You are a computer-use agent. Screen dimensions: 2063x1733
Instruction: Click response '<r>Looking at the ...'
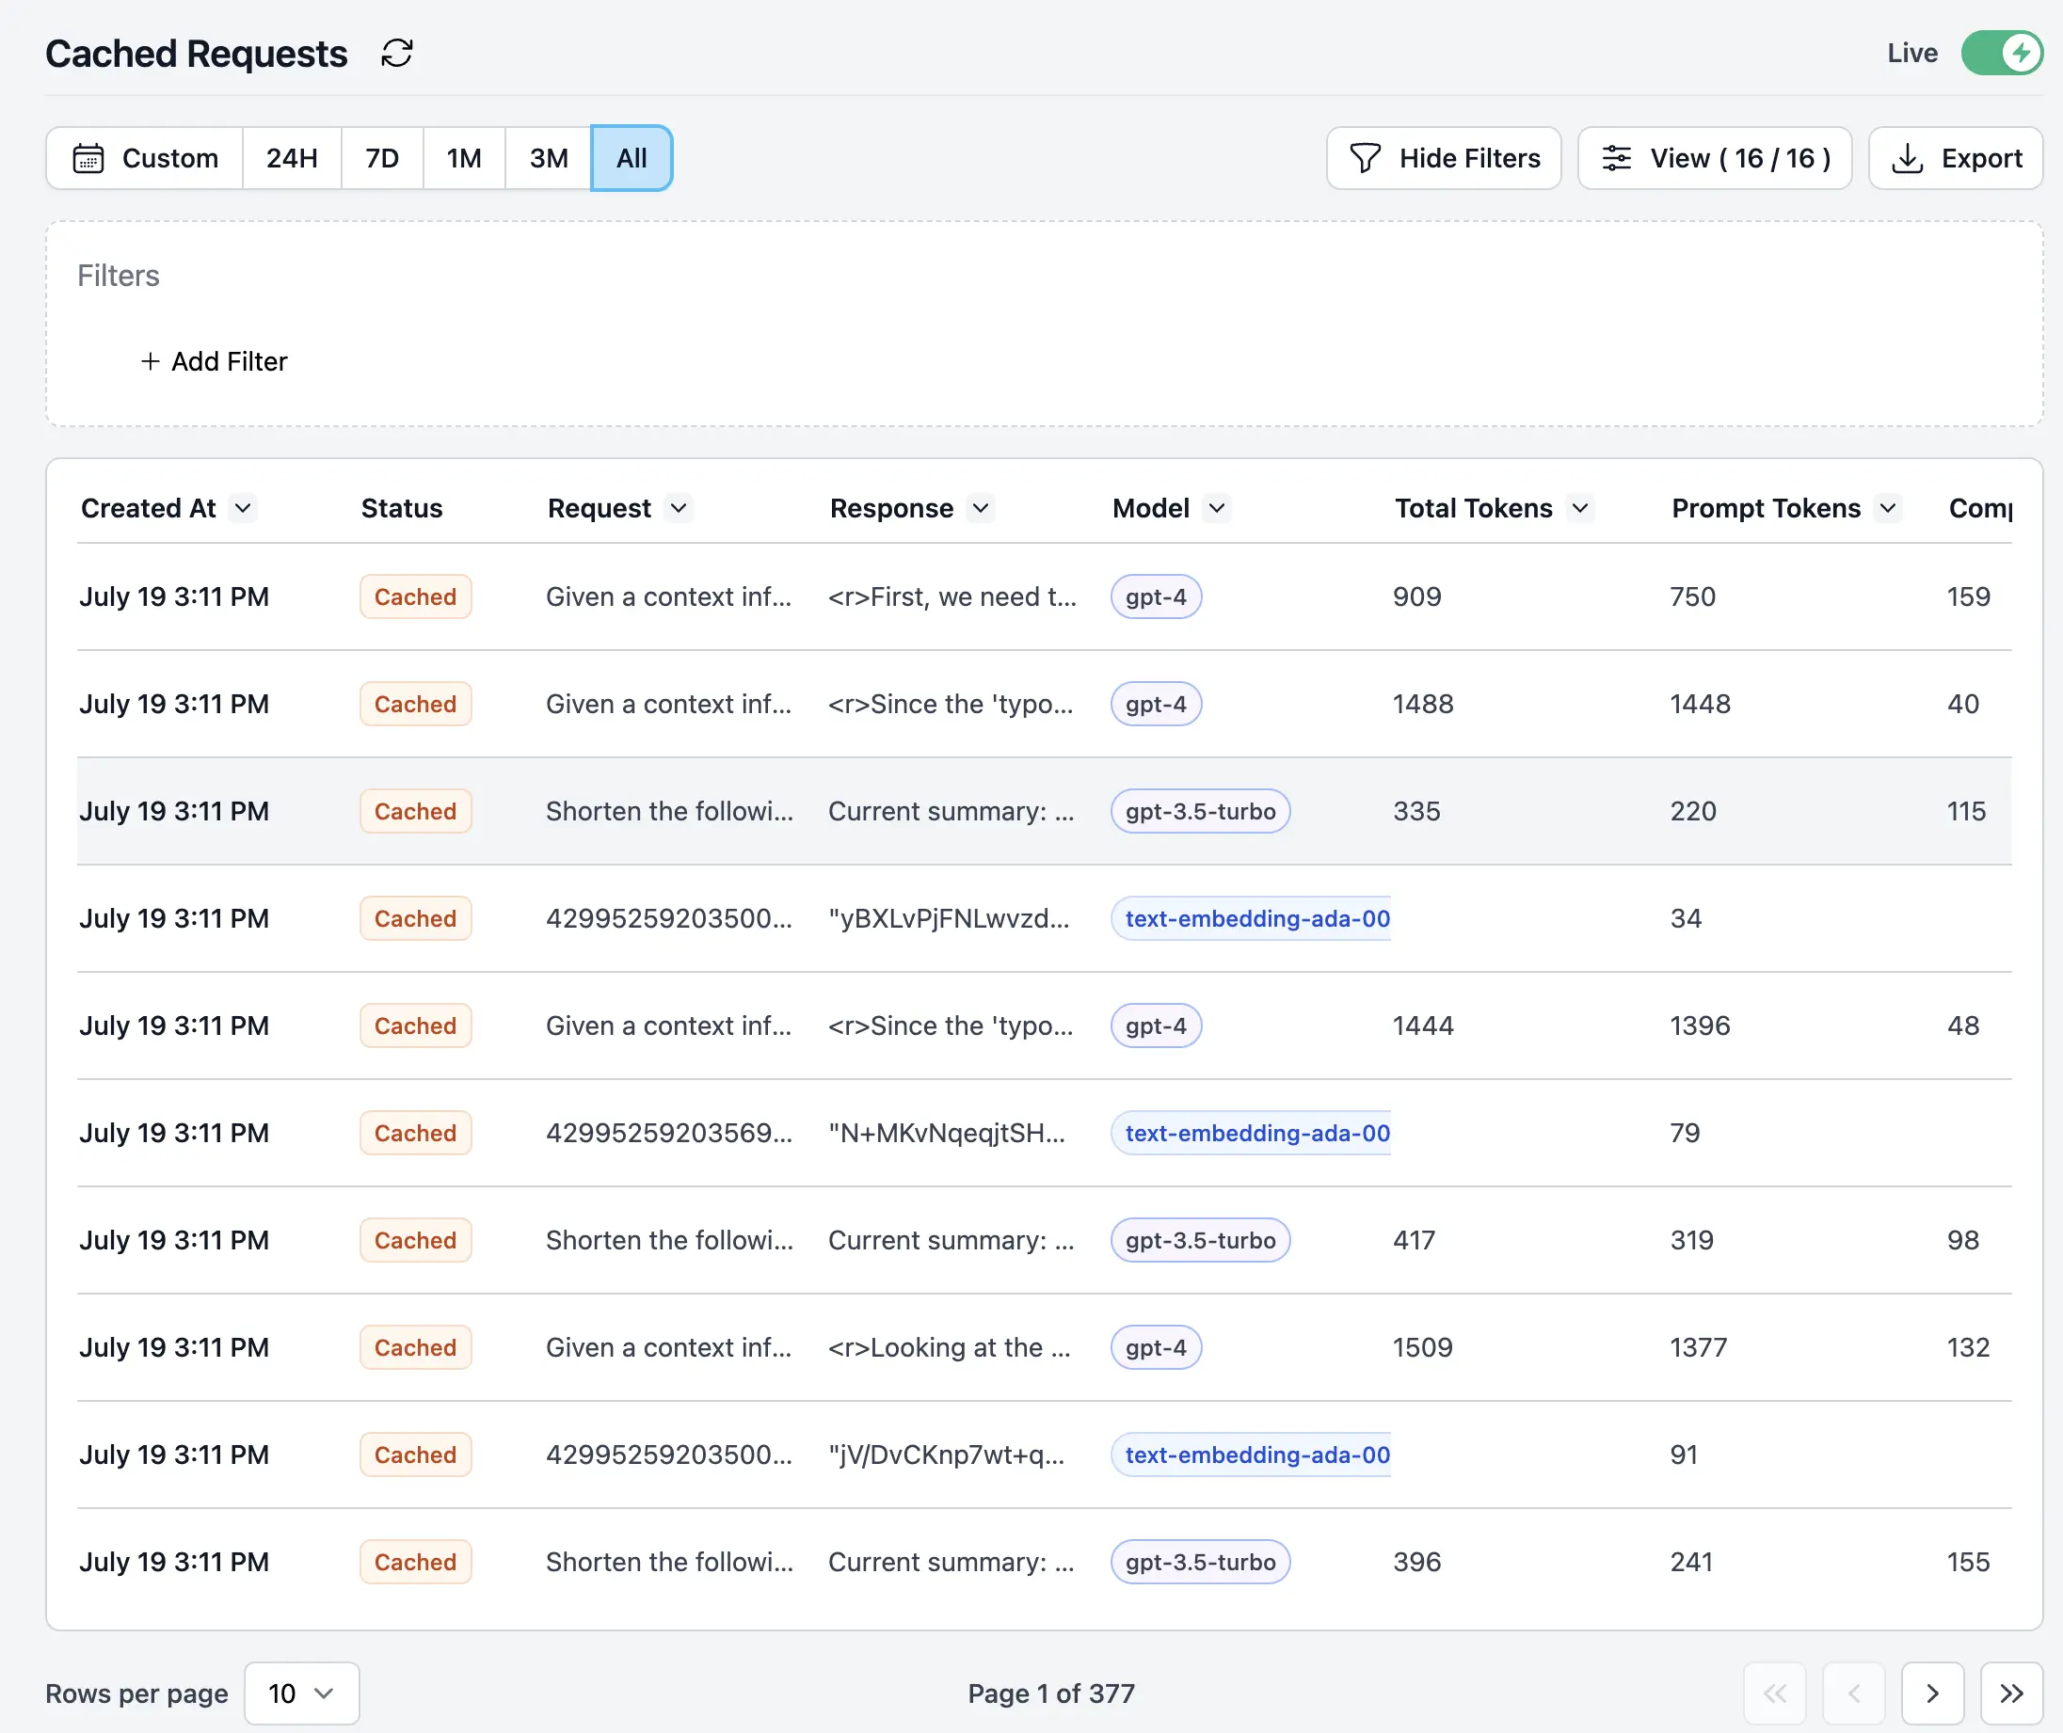pos(950,1347)
